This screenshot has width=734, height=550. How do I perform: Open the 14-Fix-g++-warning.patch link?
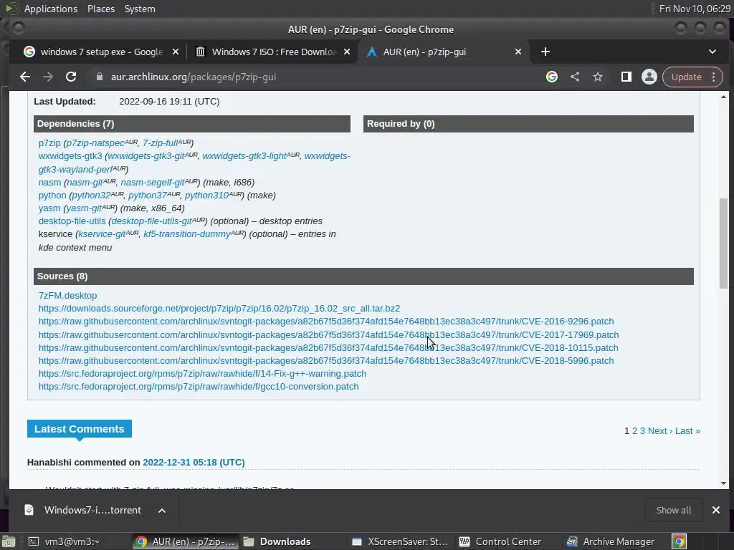coord(202,374)
